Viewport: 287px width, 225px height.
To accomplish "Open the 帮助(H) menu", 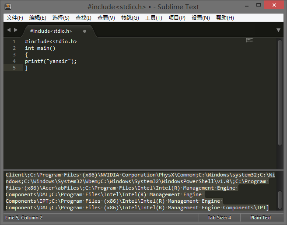I will [x=225, y=18].
